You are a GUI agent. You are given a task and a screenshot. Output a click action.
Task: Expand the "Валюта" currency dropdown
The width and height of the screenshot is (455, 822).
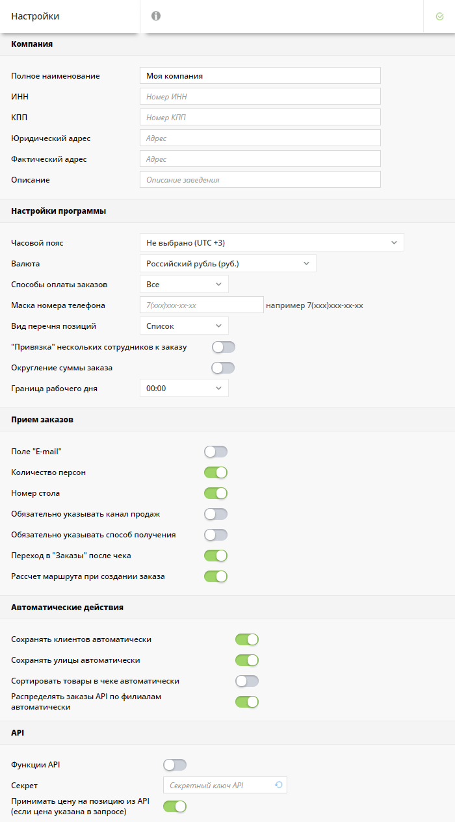tap(227, 263)
